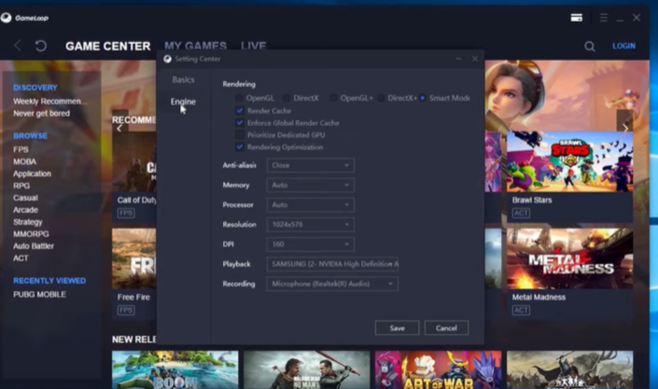Click the refresh arrow icon
This screenshot has height=389, width=658.
coord(40,46)
